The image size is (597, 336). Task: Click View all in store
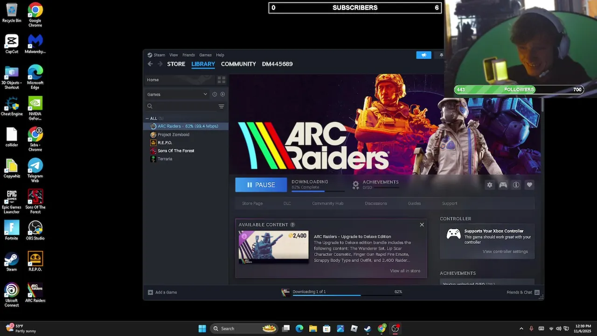tap(405, 271)
